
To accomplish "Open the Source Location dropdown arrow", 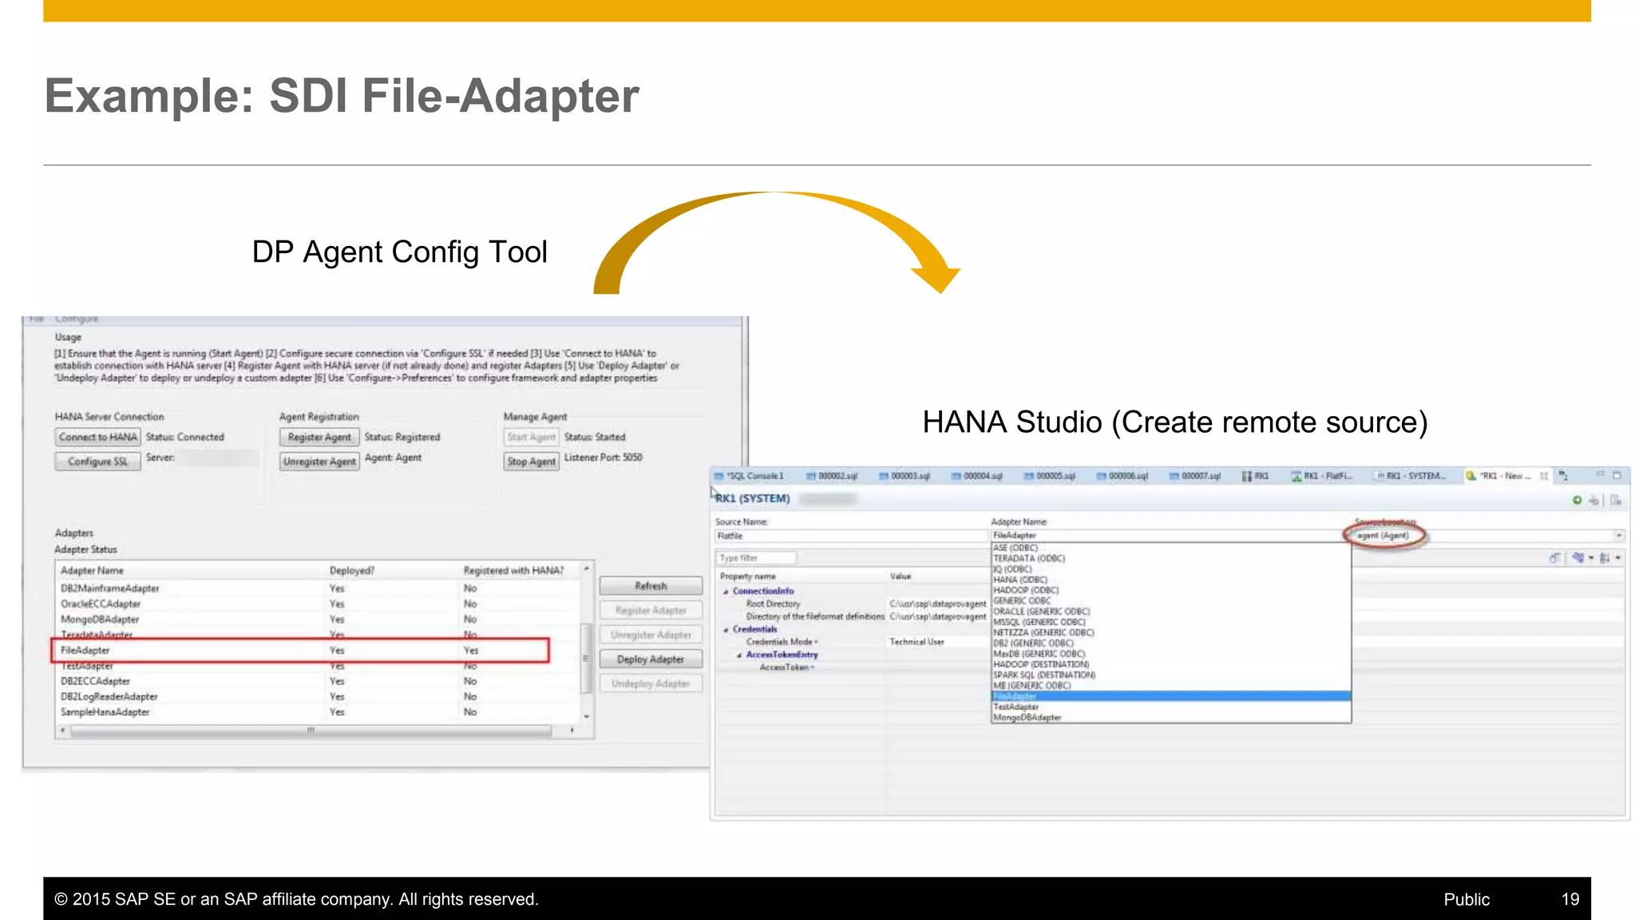I will [1618, 536].
